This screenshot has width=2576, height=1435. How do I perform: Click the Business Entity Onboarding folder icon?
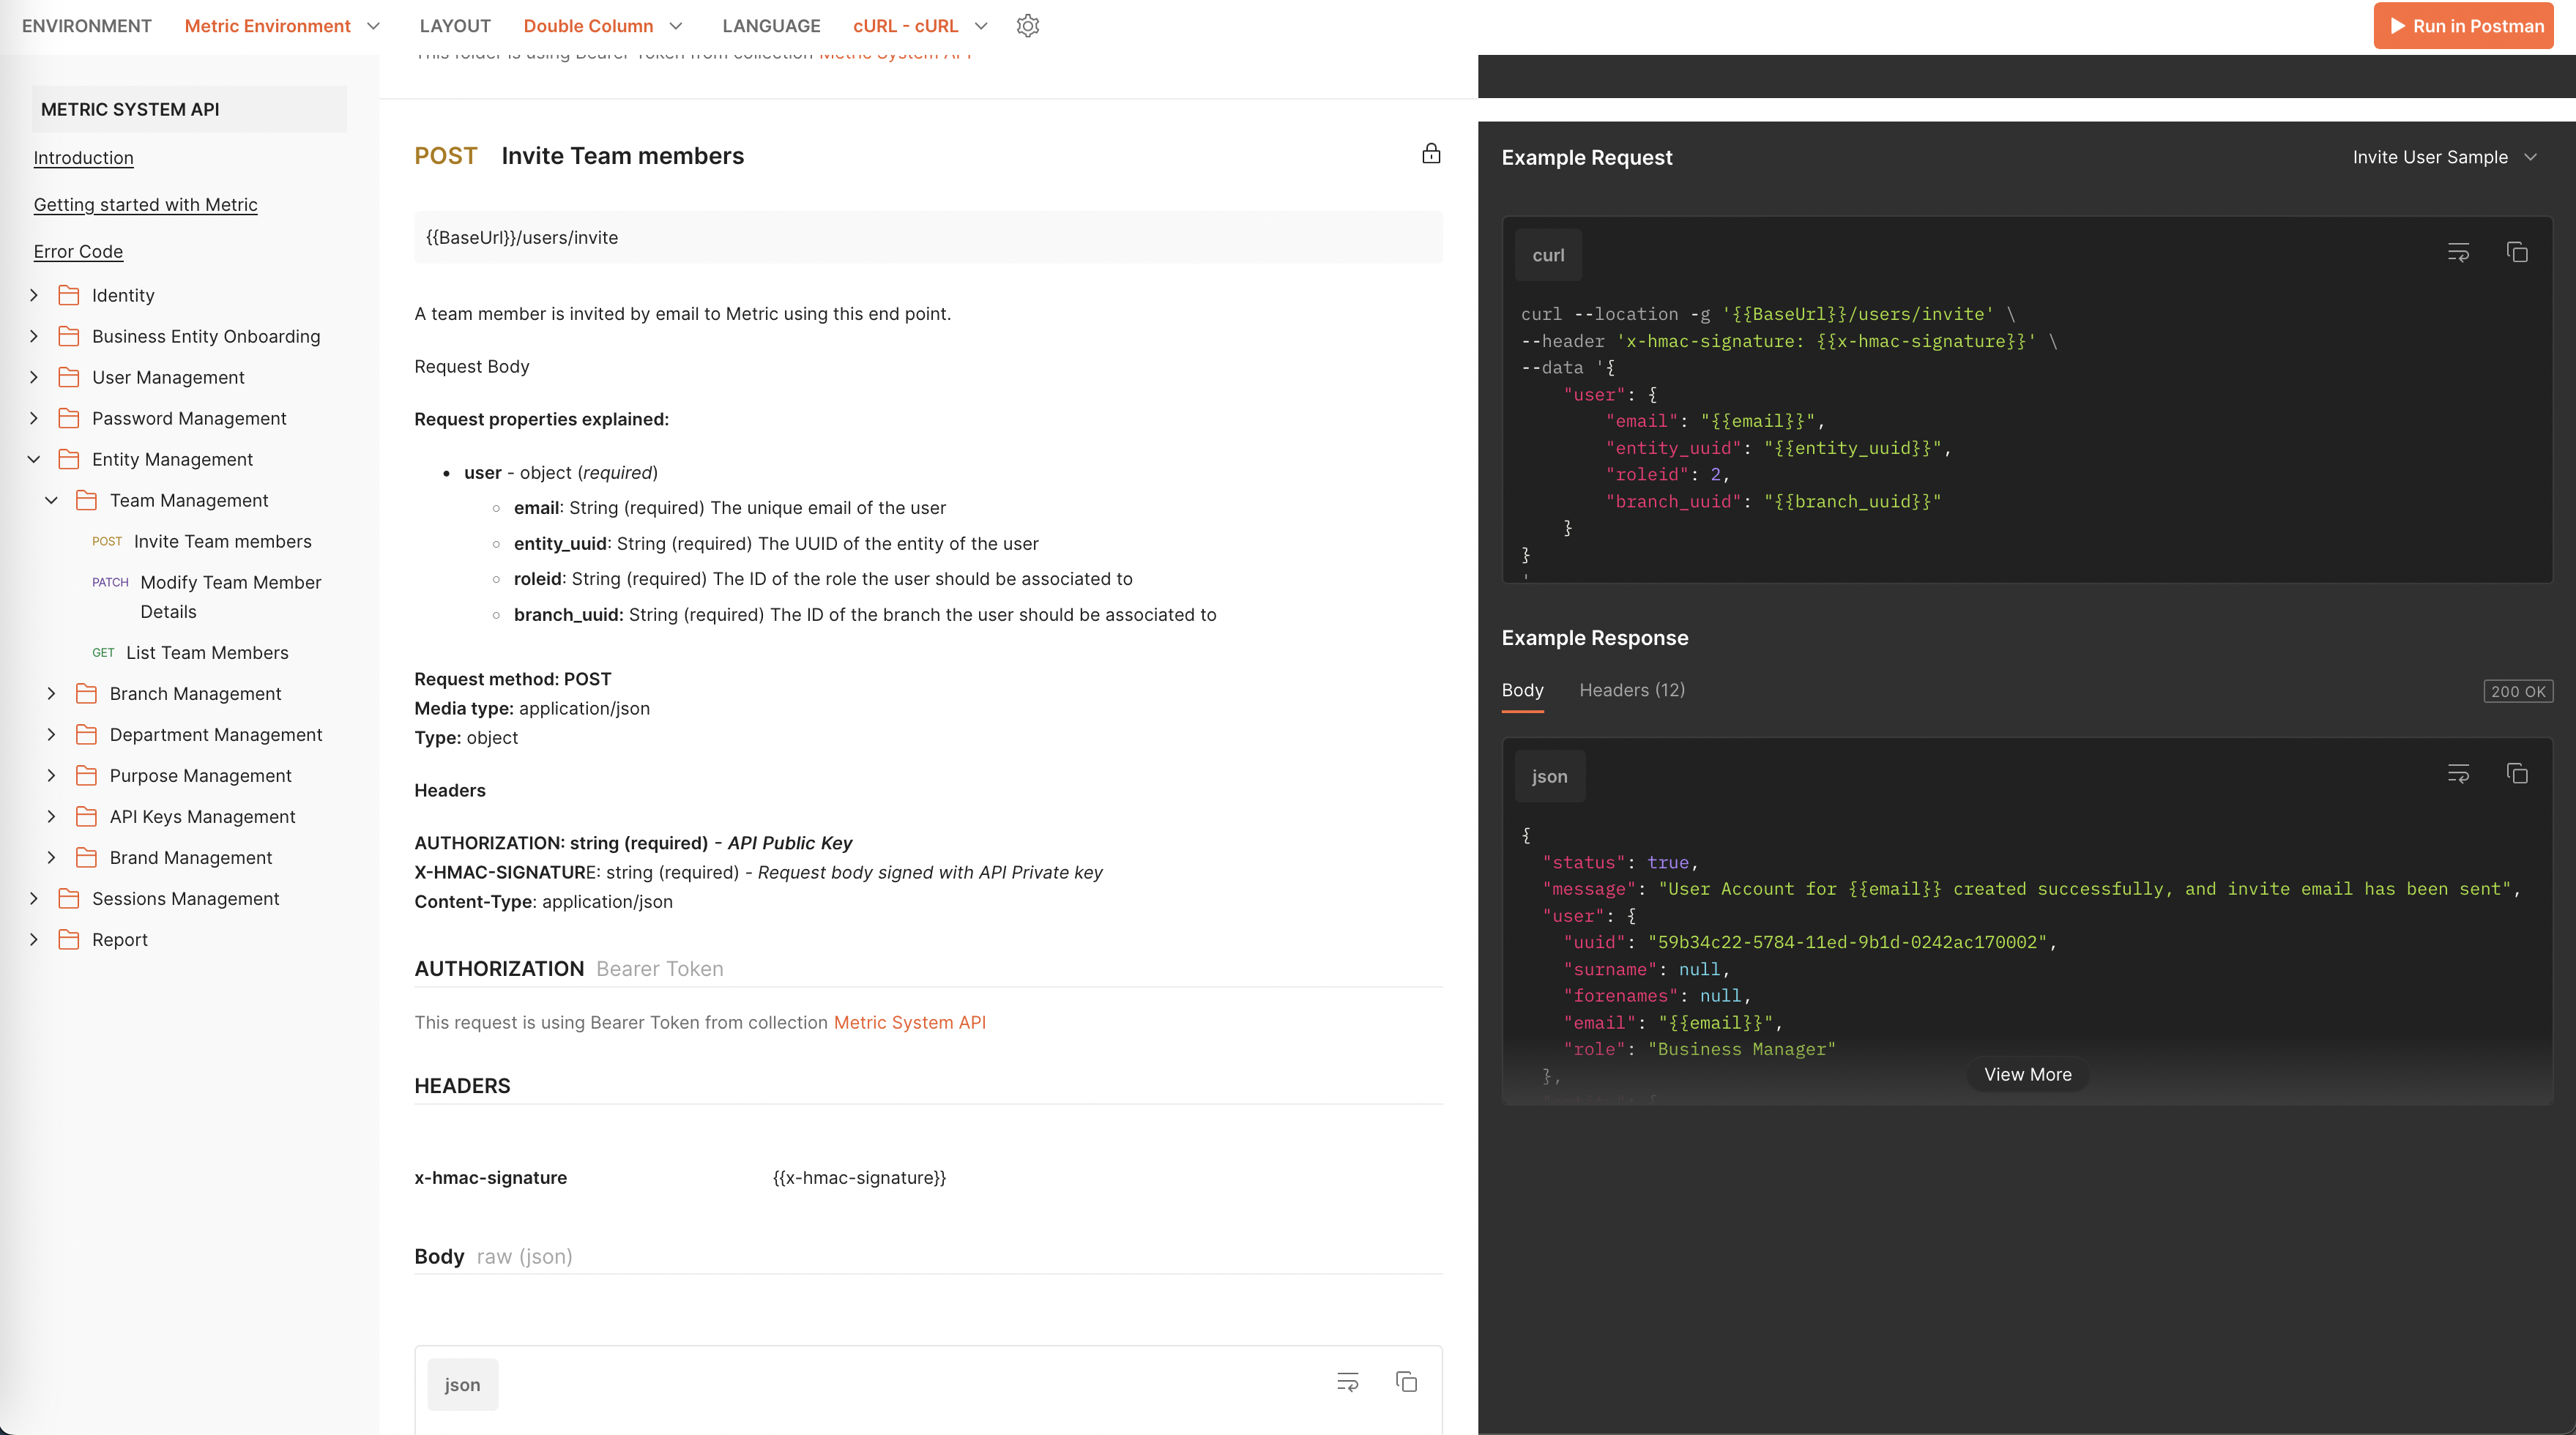(x=69, y=336)
